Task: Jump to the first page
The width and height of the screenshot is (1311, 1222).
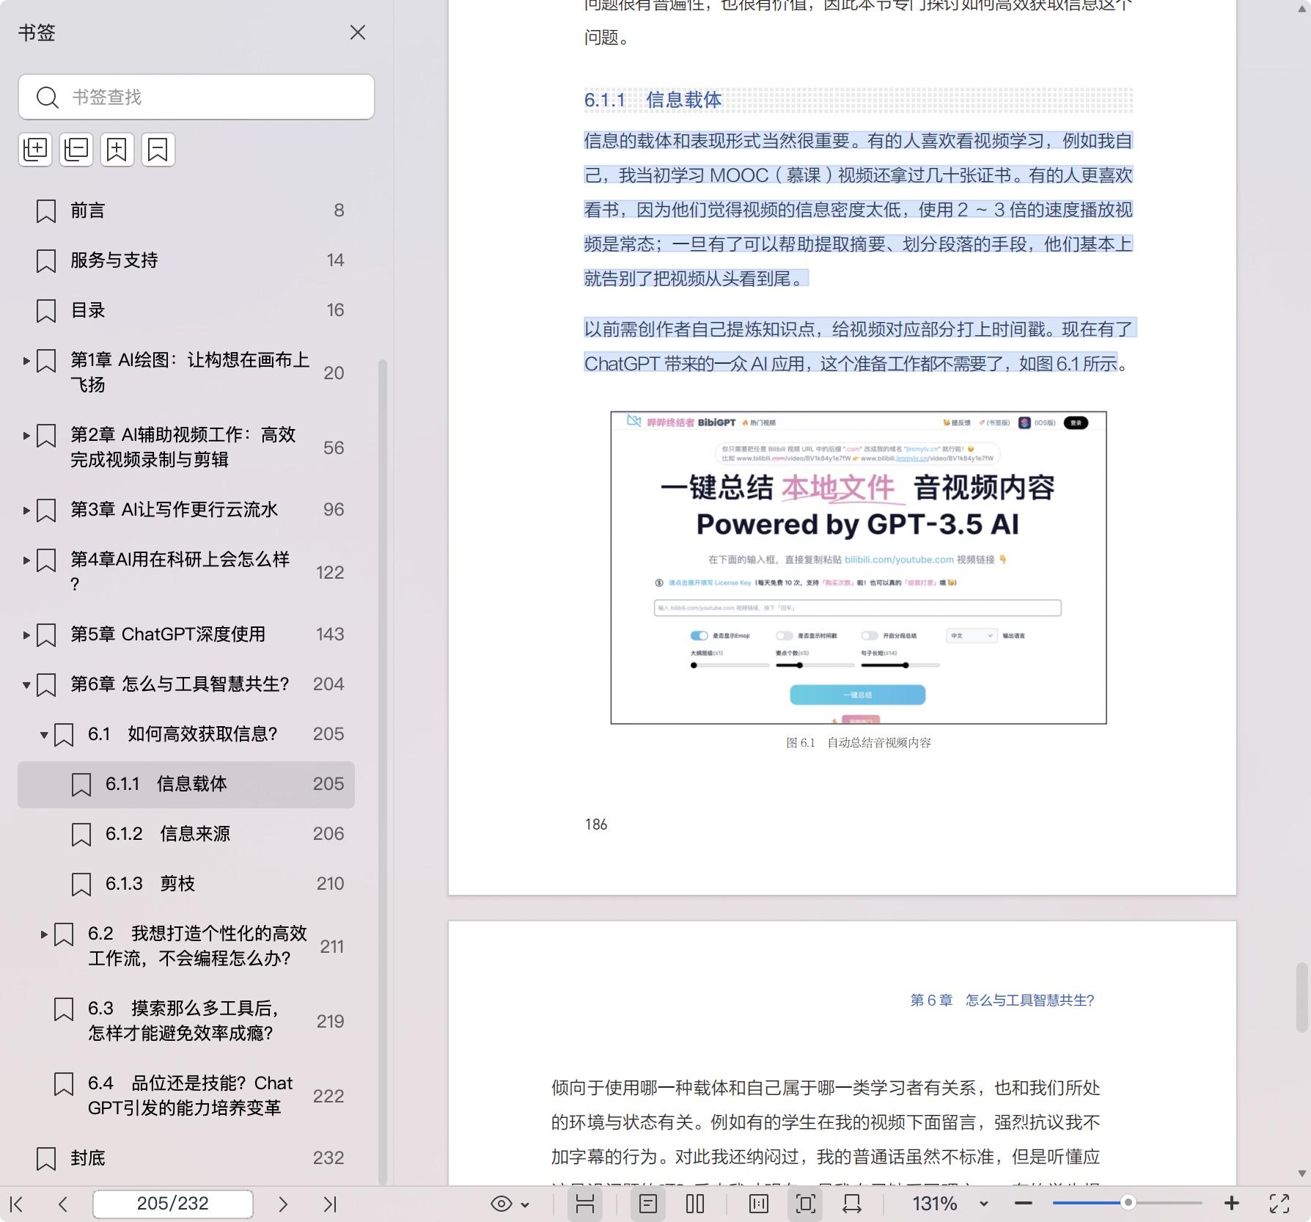Action: tap(17, 1204)
